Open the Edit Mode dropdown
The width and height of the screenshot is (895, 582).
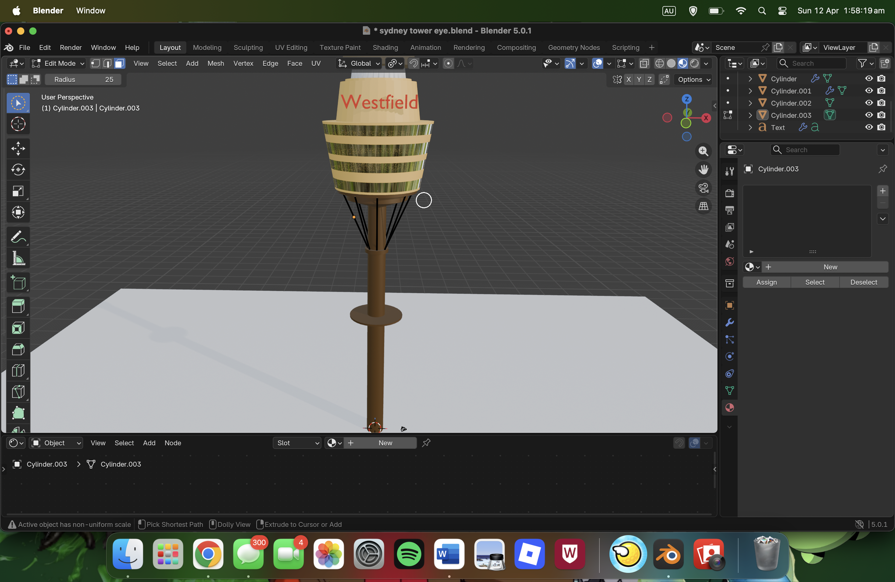tap(58, 64)
